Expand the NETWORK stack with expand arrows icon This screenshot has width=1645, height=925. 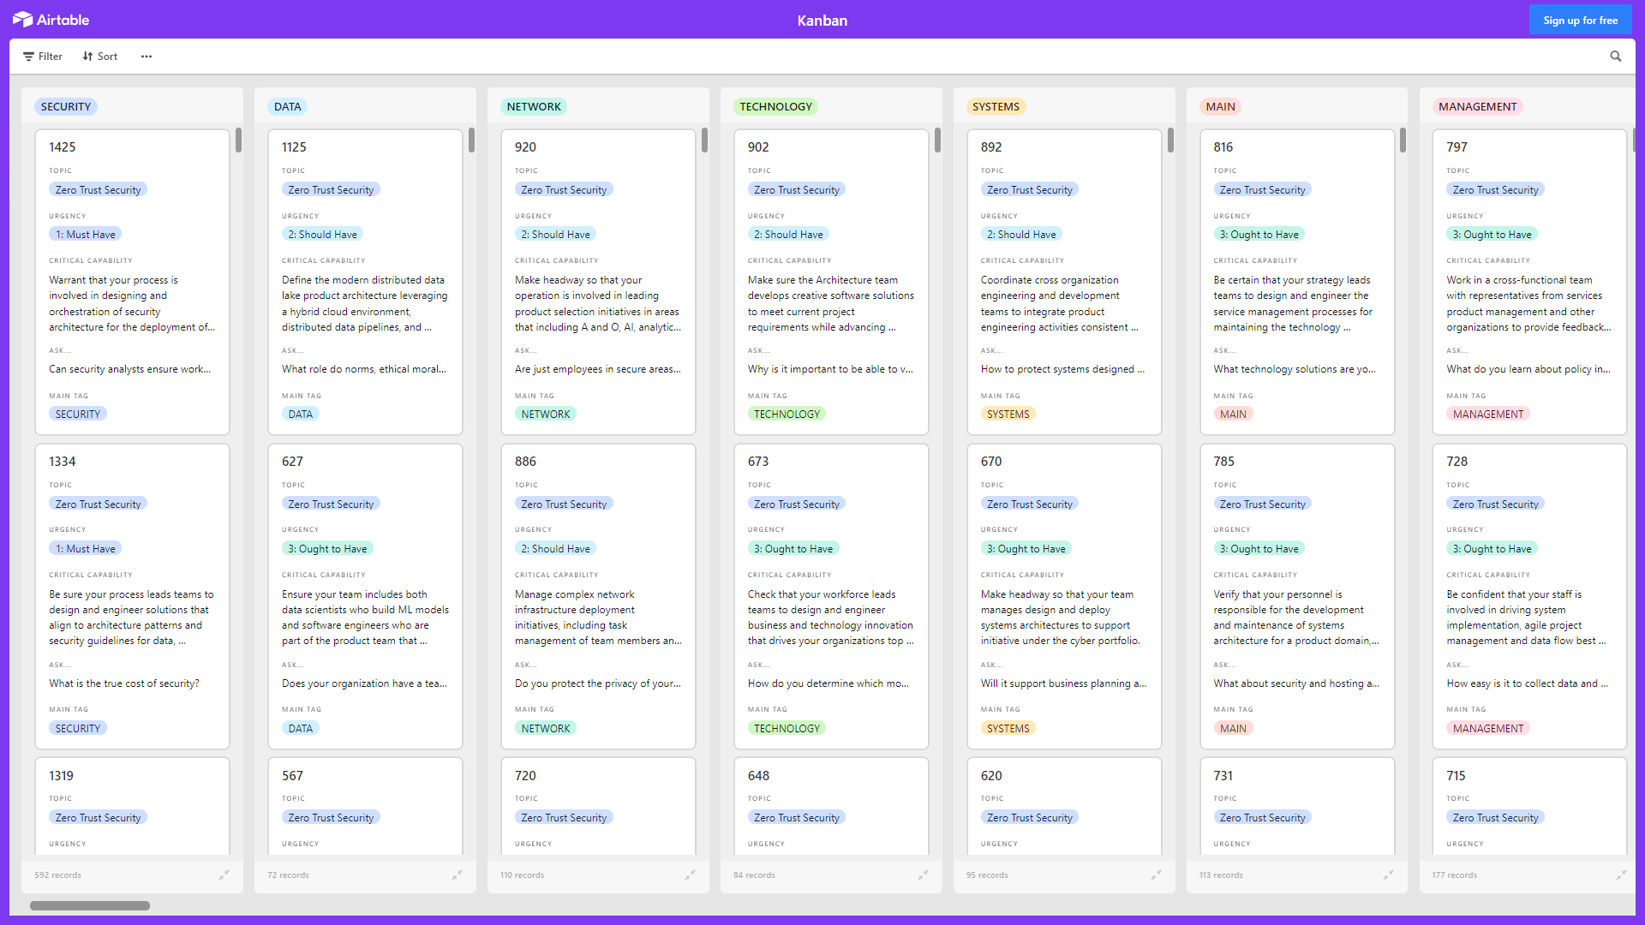[691, 874]
